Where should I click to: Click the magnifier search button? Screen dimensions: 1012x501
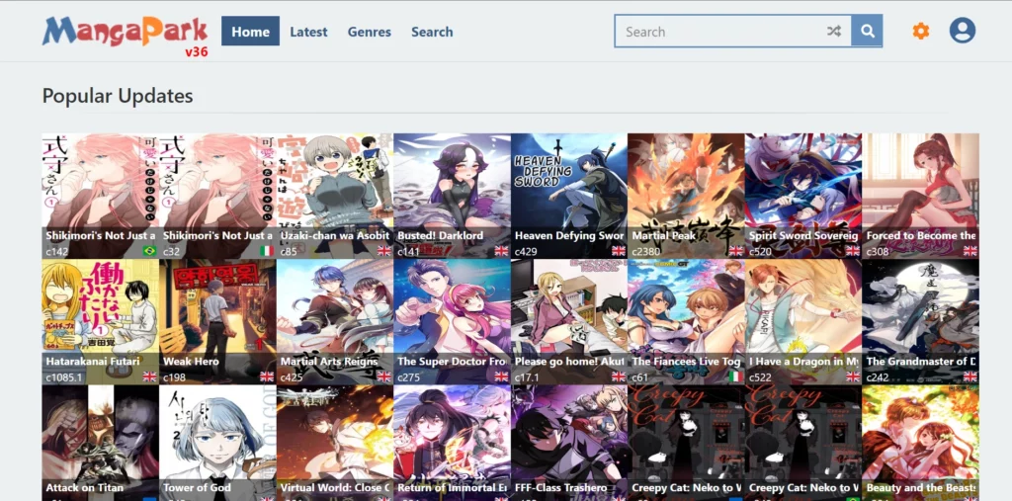[x=867, y=31]
